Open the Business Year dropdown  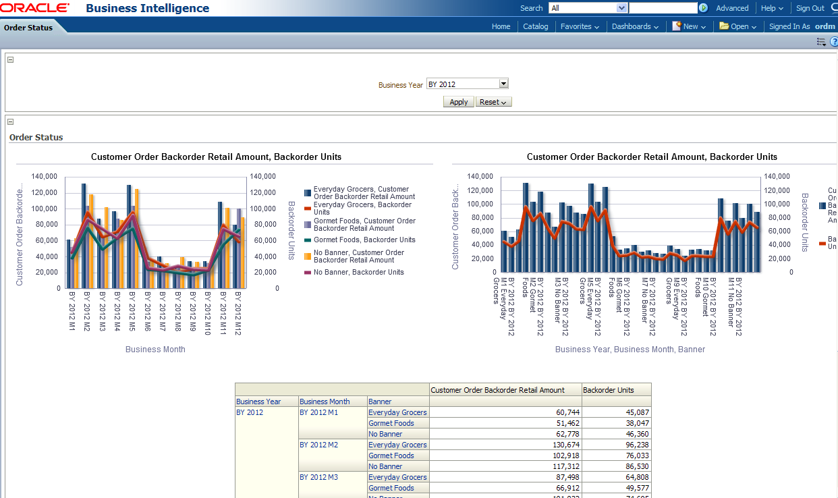point(503,84)
